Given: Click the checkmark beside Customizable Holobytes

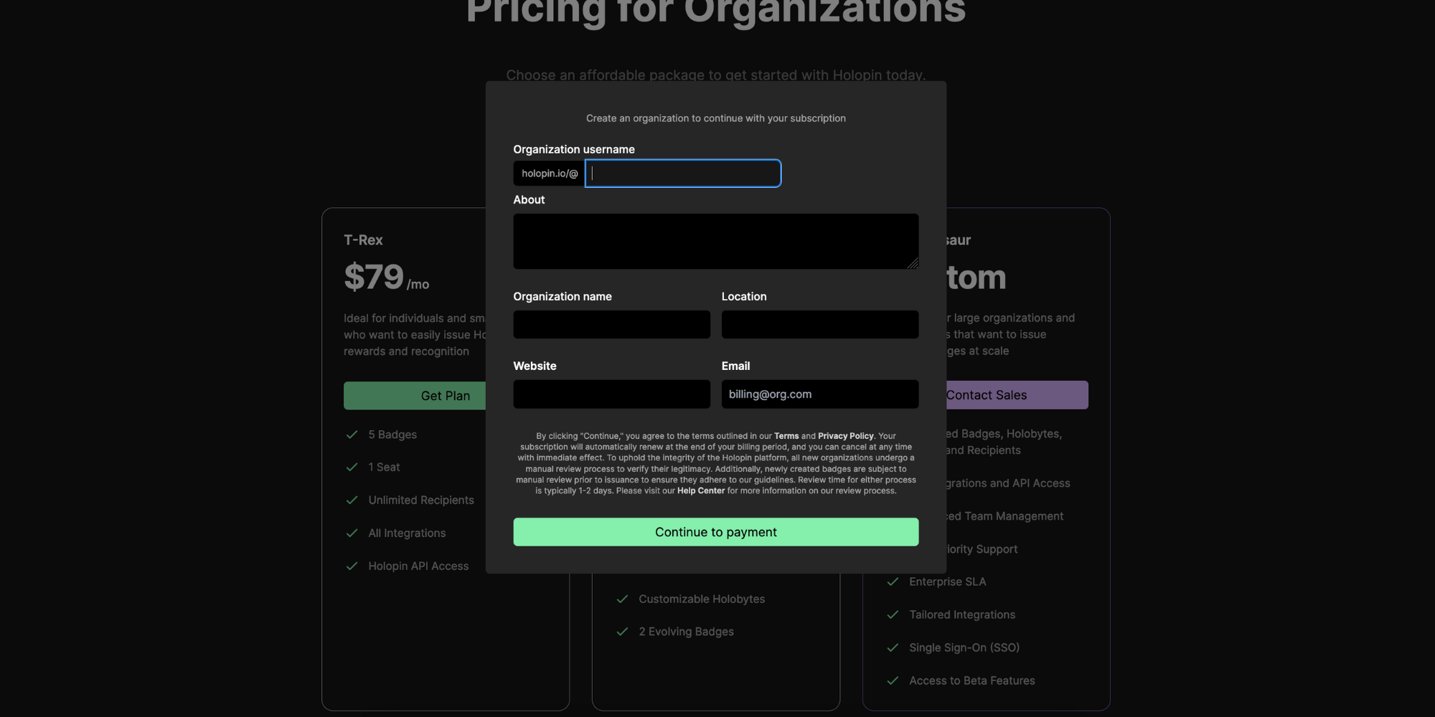Looking at the screenshot, I should coord(622,599).
